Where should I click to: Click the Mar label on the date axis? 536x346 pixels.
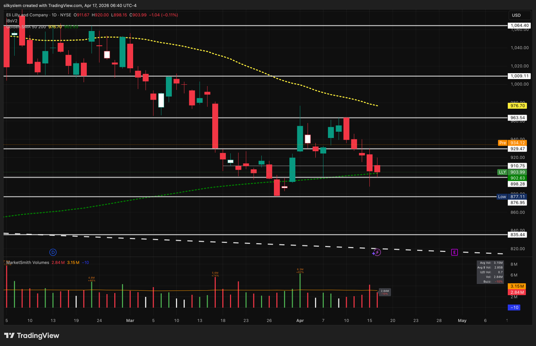coord(130,321)
